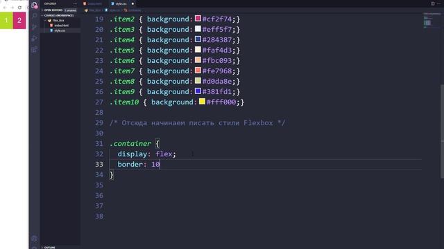444x249 pixels.
Task: Click the browser back arrow
Action: coord(5,8)
